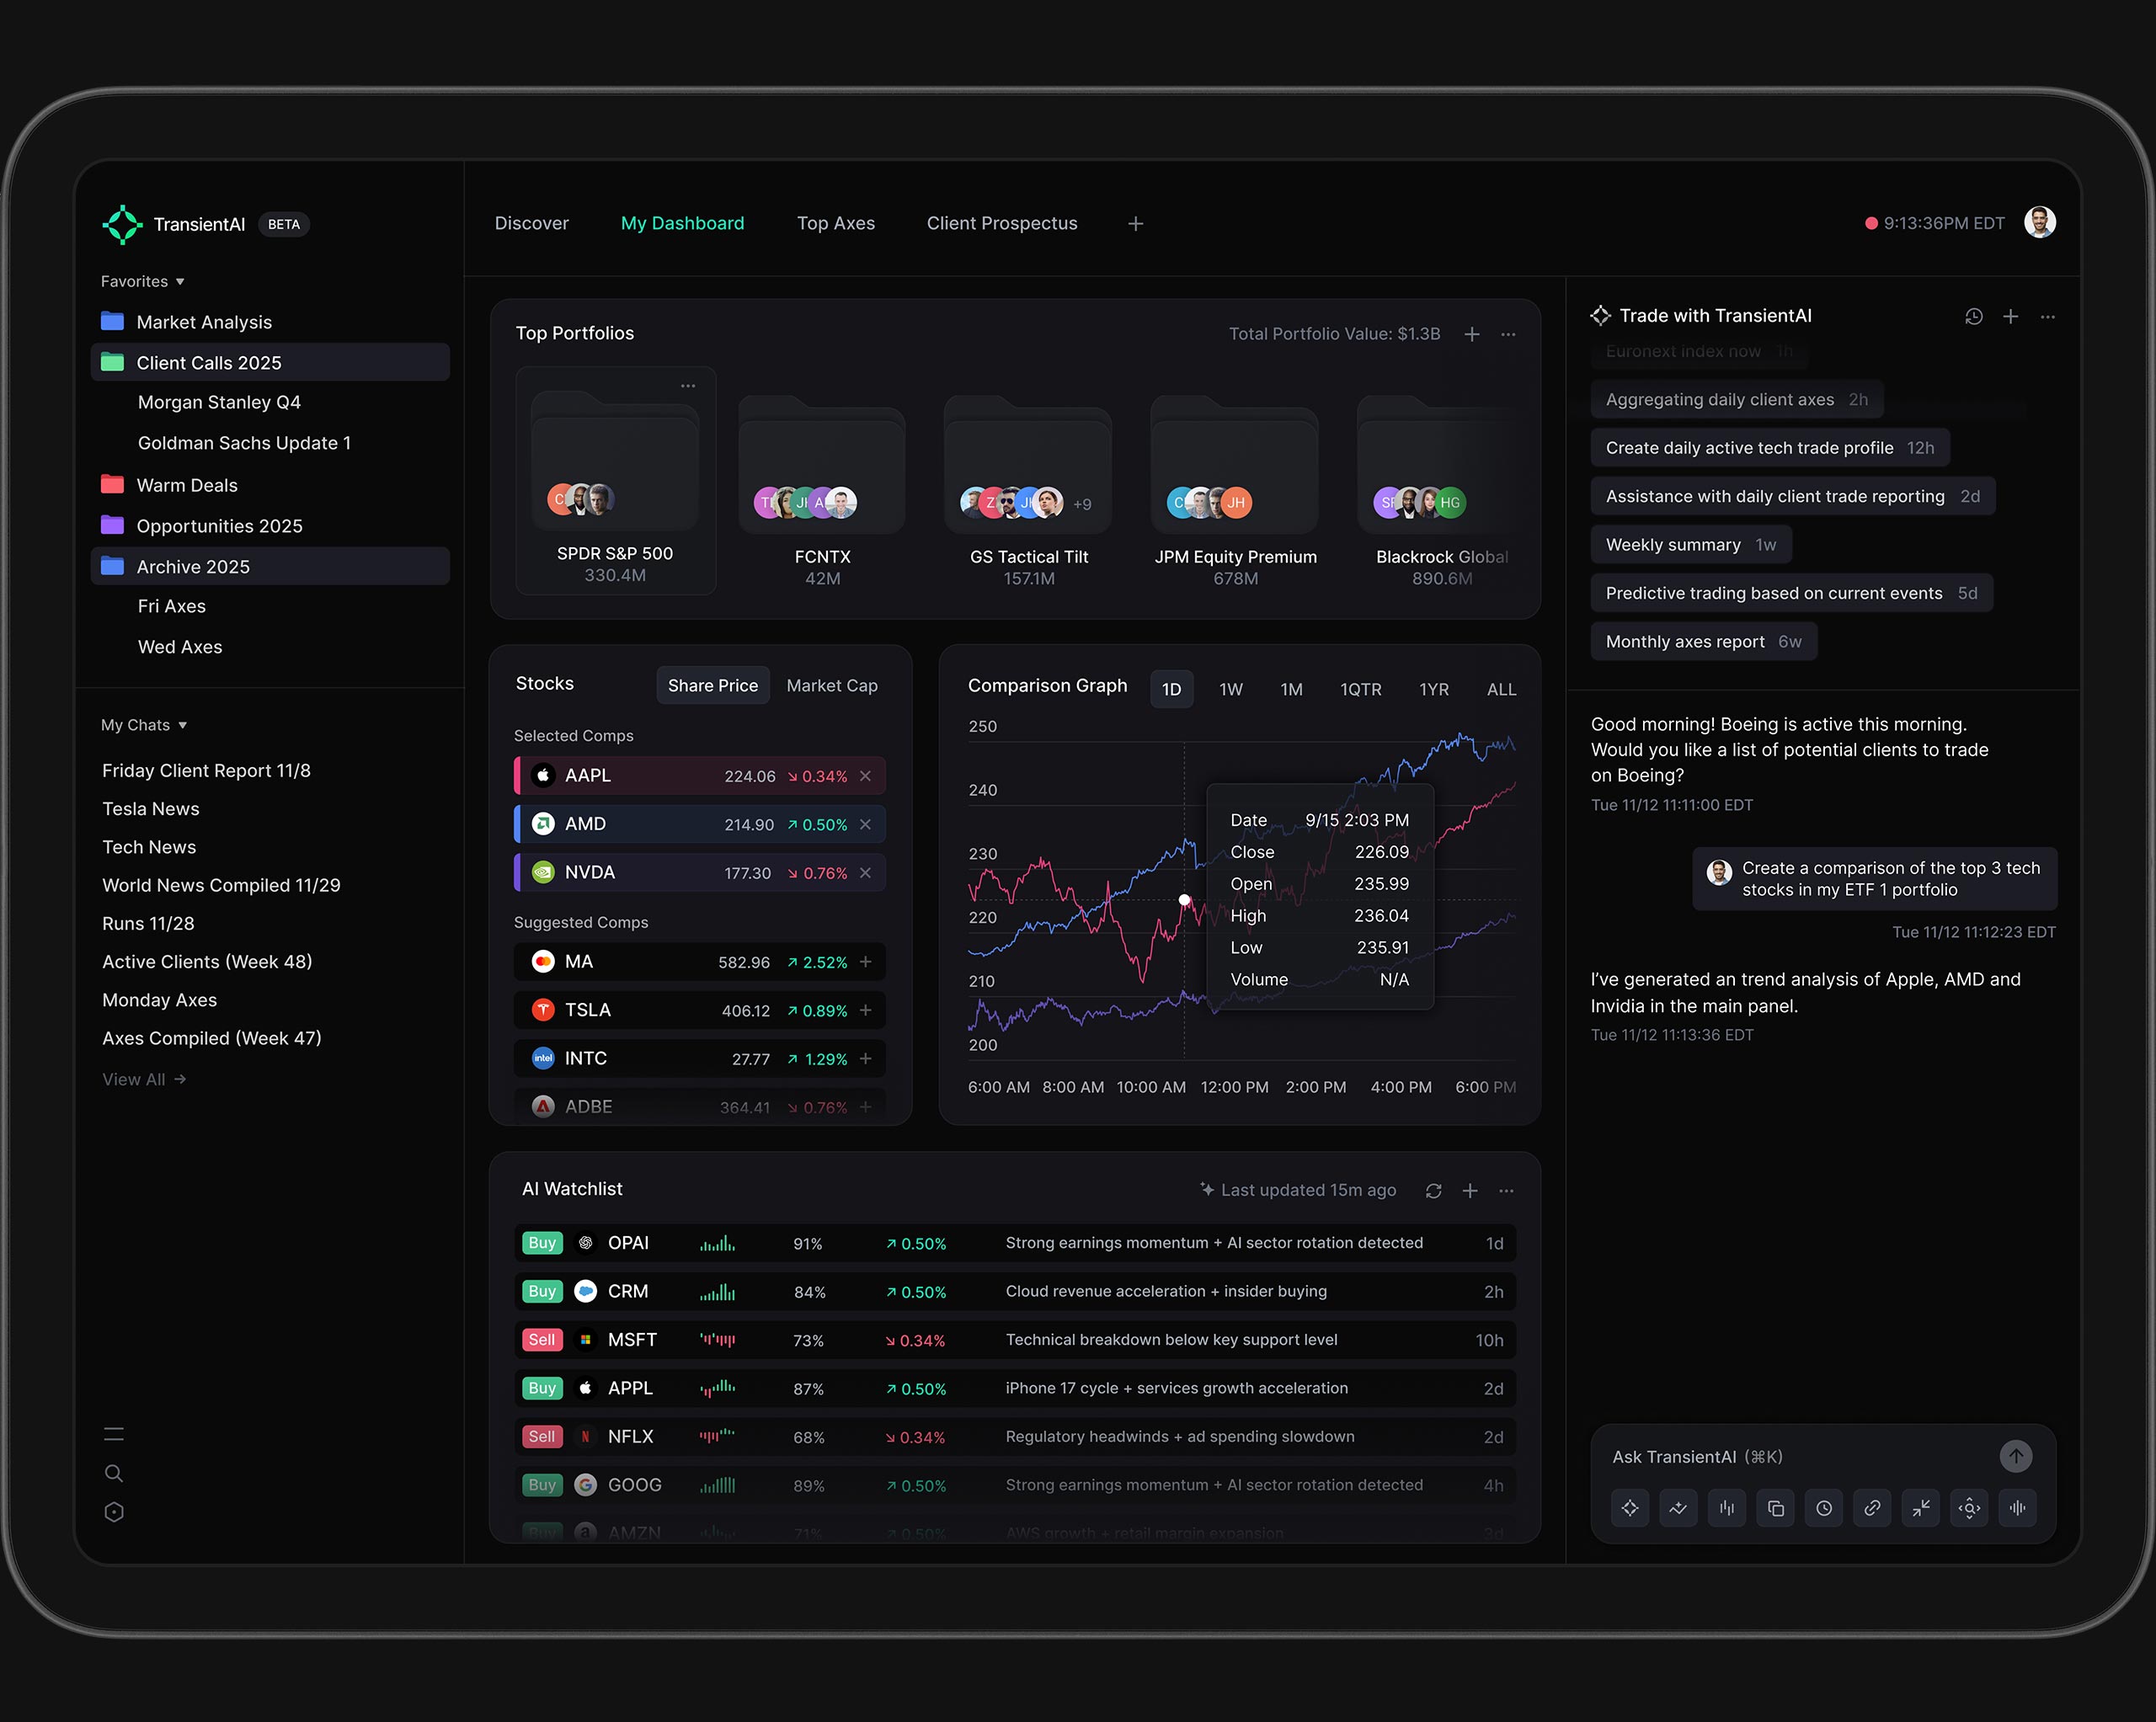Expand the Warm Deals folder
Viewport: 2156px width, 1722px height.
186,485
